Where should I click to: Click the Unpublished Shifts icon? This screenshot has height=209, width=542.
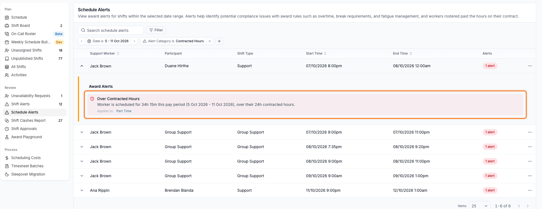pyautogui.click(x=7, y=58)
